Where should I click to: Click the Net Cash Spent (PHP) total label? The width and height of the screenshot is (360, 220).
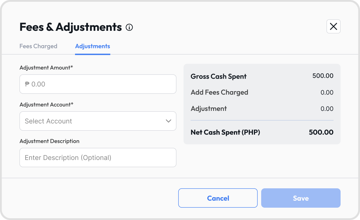point(225,132)
